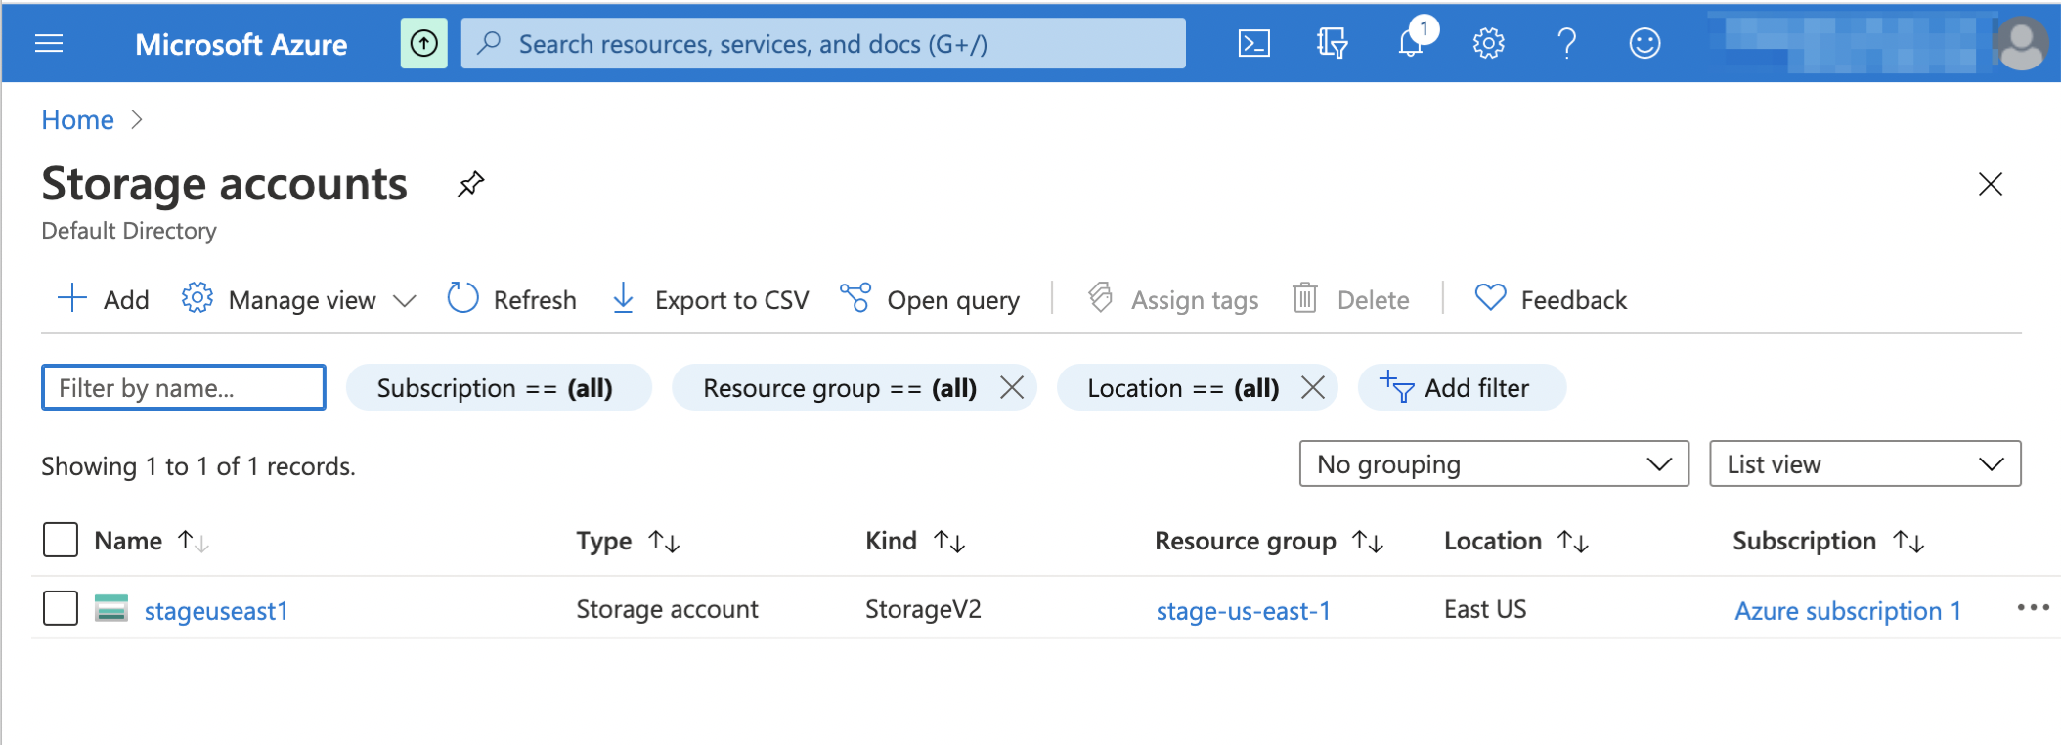Viewport: 2061px width, 745px height.
Task: Click the East US location cell
Action: click(1485, 609)
